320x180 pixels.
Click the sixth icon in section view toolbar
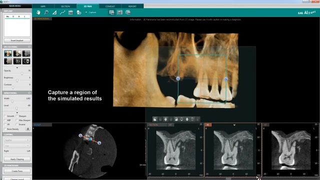181,119
